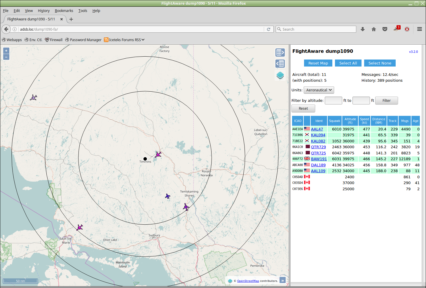The width and height of the screenshot is (426, 288).
Task: Open the Tools menu
Action: (83, 11)
